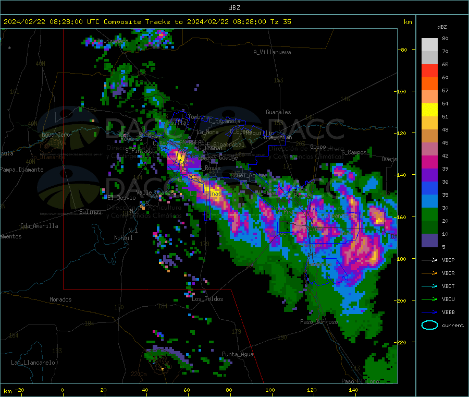
Task: Click the Nihuil map label
Action: click(x=123, y=238)
